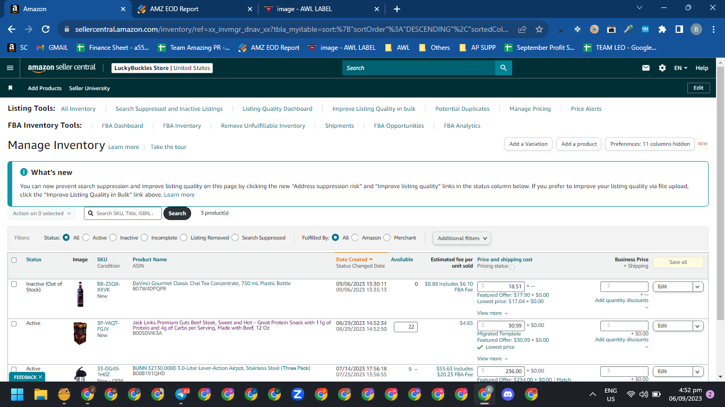Viewport: 725px width, 407px height.
Task: Open the Chrome extensions puzzle icon
Action: pos(662,29)
